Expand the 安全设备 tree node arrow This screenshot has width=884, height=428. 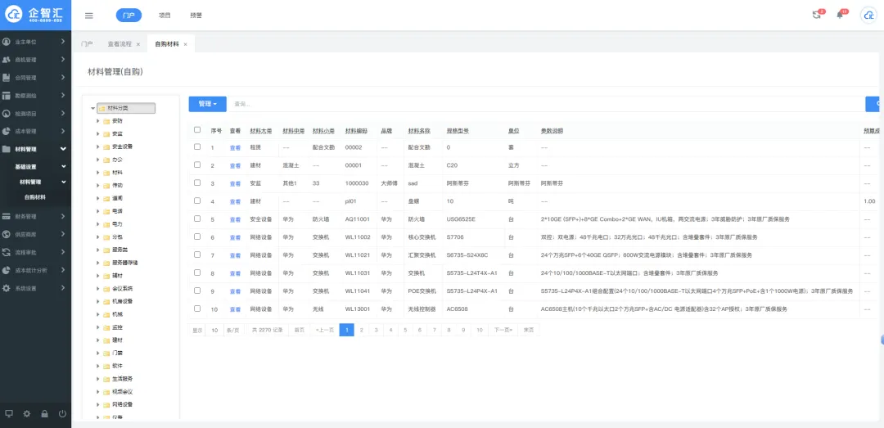[x=98, y=147]
